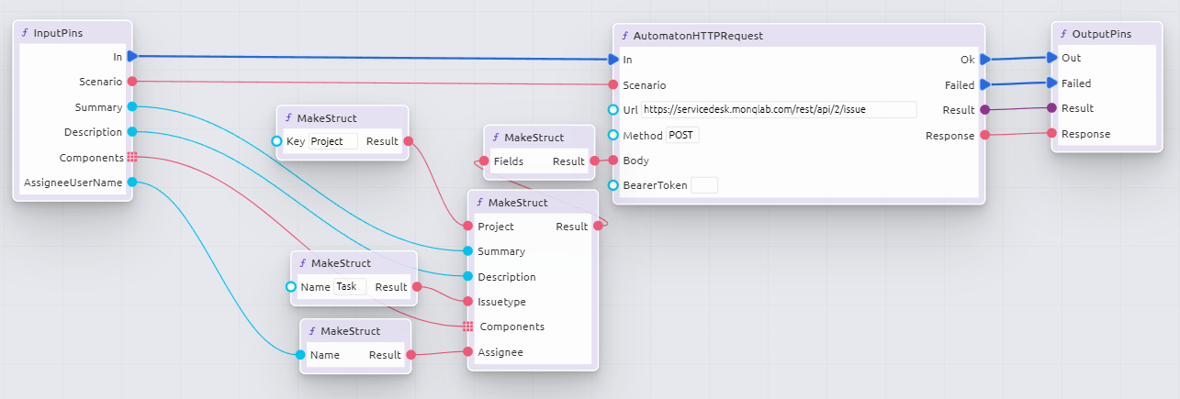The height and width of the screenshot is (399, 1180).
Task: Click the In execution pin on InputPins
Action: point(132,56)
